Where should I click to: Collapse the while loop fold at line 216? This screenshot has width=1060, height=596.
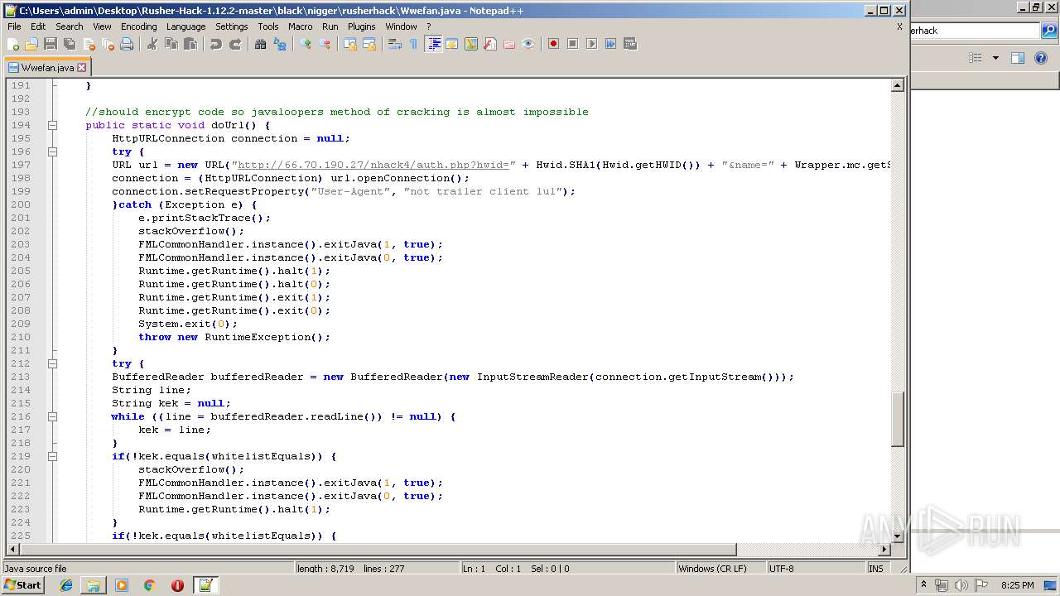tap(52, 416)
